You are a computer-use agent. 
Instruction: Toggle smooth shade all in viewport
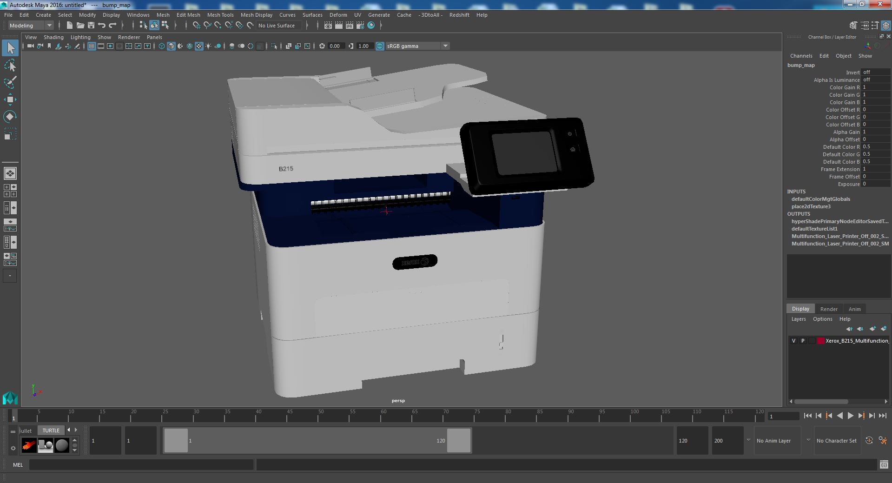click(x=171, y=46)
